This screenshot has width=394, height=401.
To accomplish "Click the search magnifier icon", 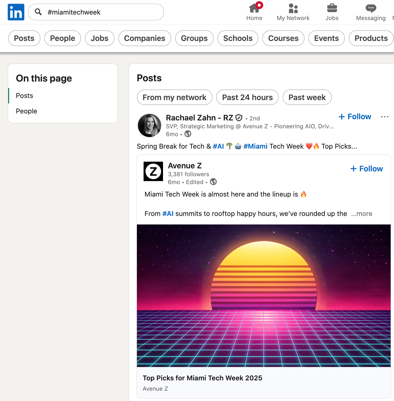I will 38,12.
